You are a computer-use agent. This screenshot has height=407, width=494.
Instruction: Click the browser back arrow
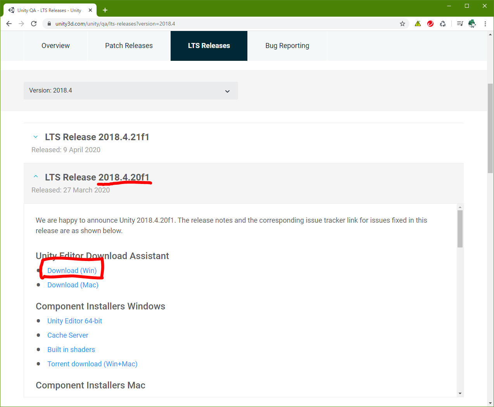click(9, 24)
